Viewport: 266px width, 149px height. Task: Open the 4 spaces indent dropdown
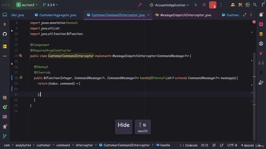[247, 145]
